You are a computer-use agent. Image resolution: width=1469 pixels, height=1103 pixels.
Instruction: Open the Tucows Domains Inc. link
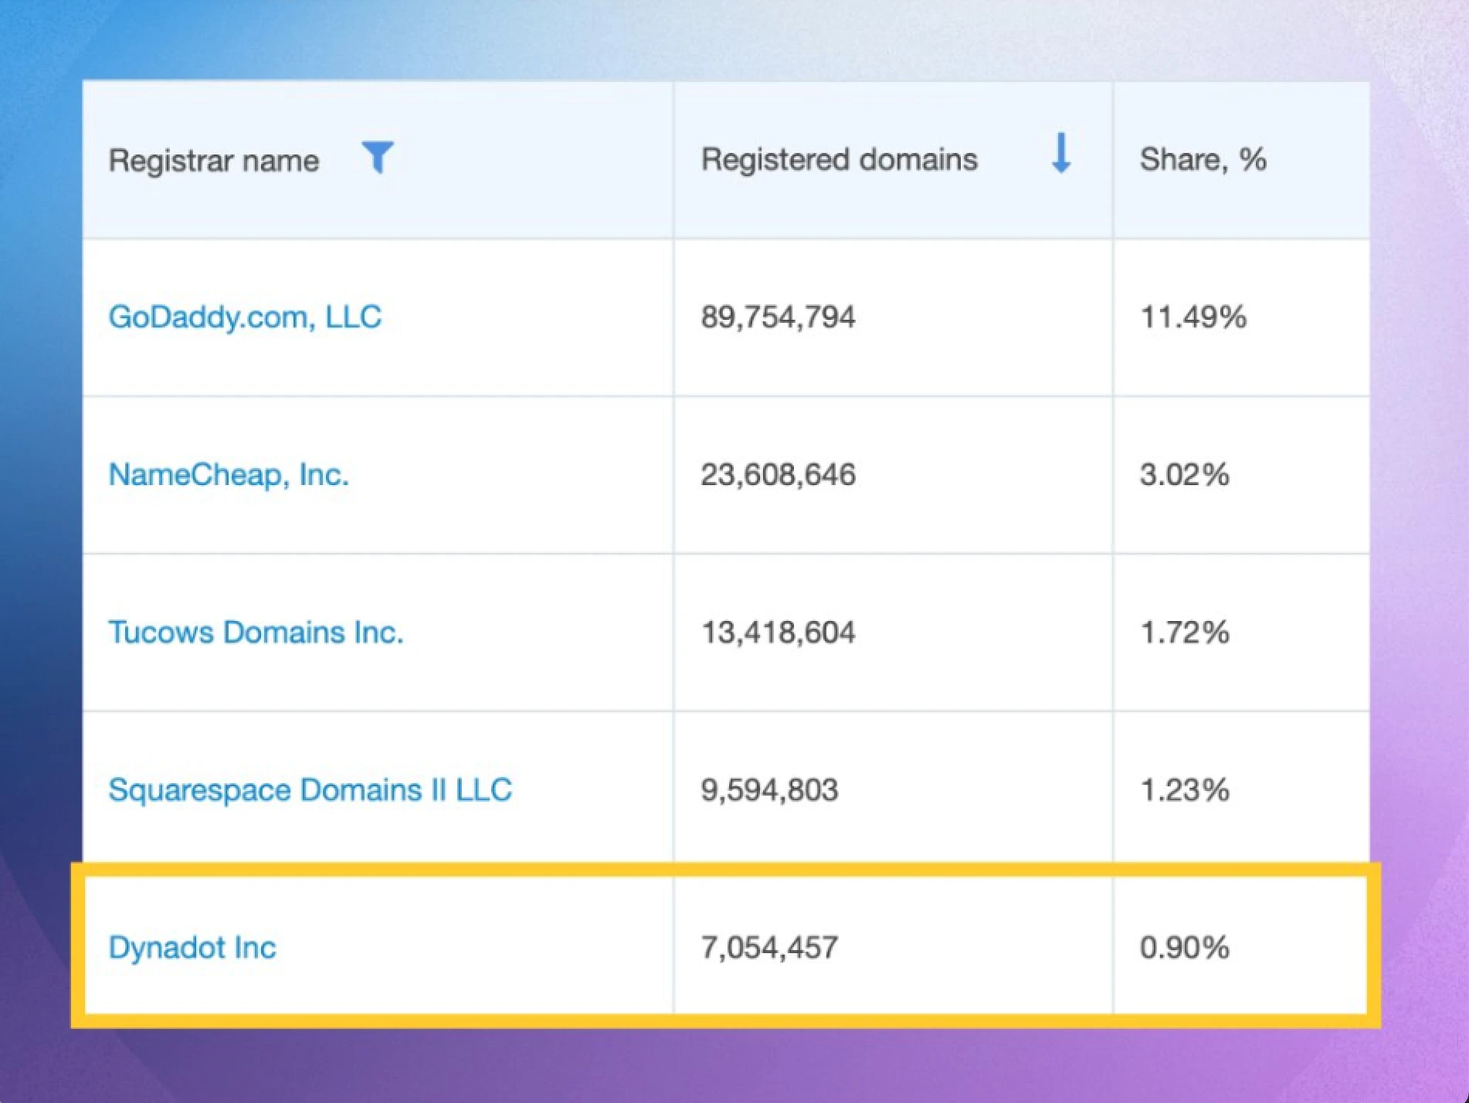[x=256, y=632]
